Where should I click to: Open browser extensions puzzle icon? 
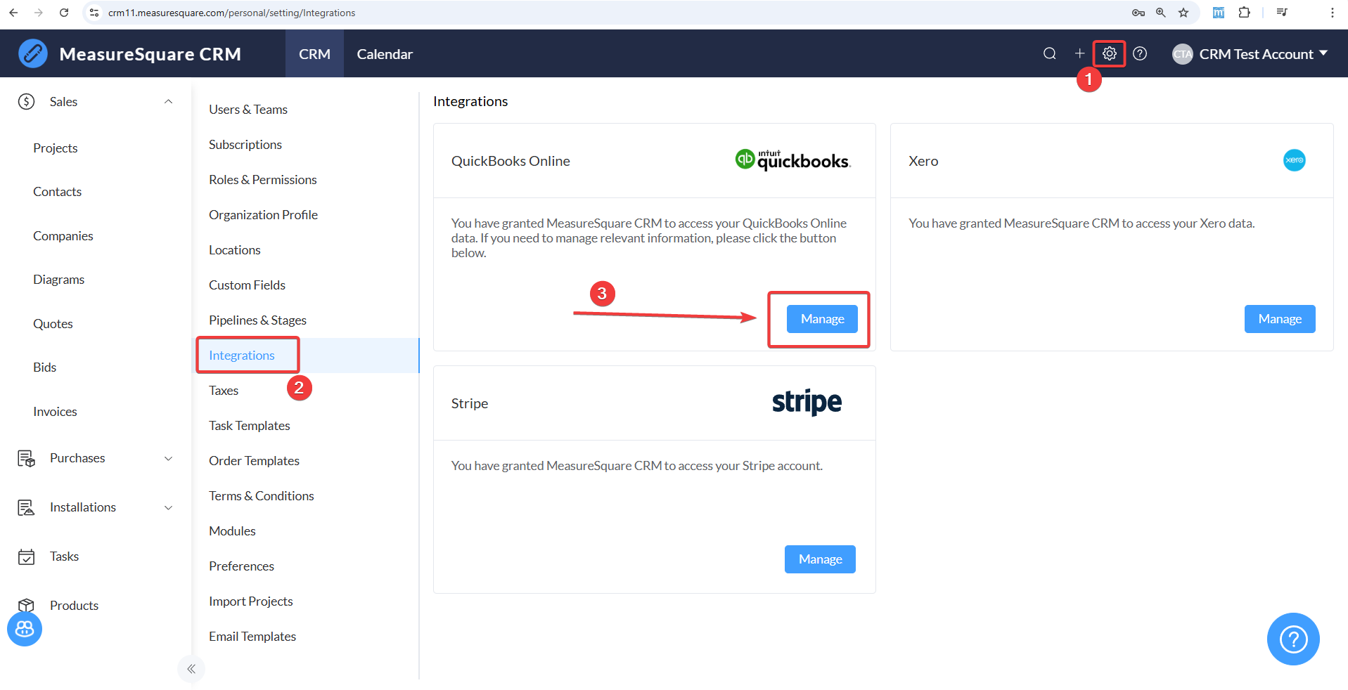pyautogui.click(x=1244, y=13)
